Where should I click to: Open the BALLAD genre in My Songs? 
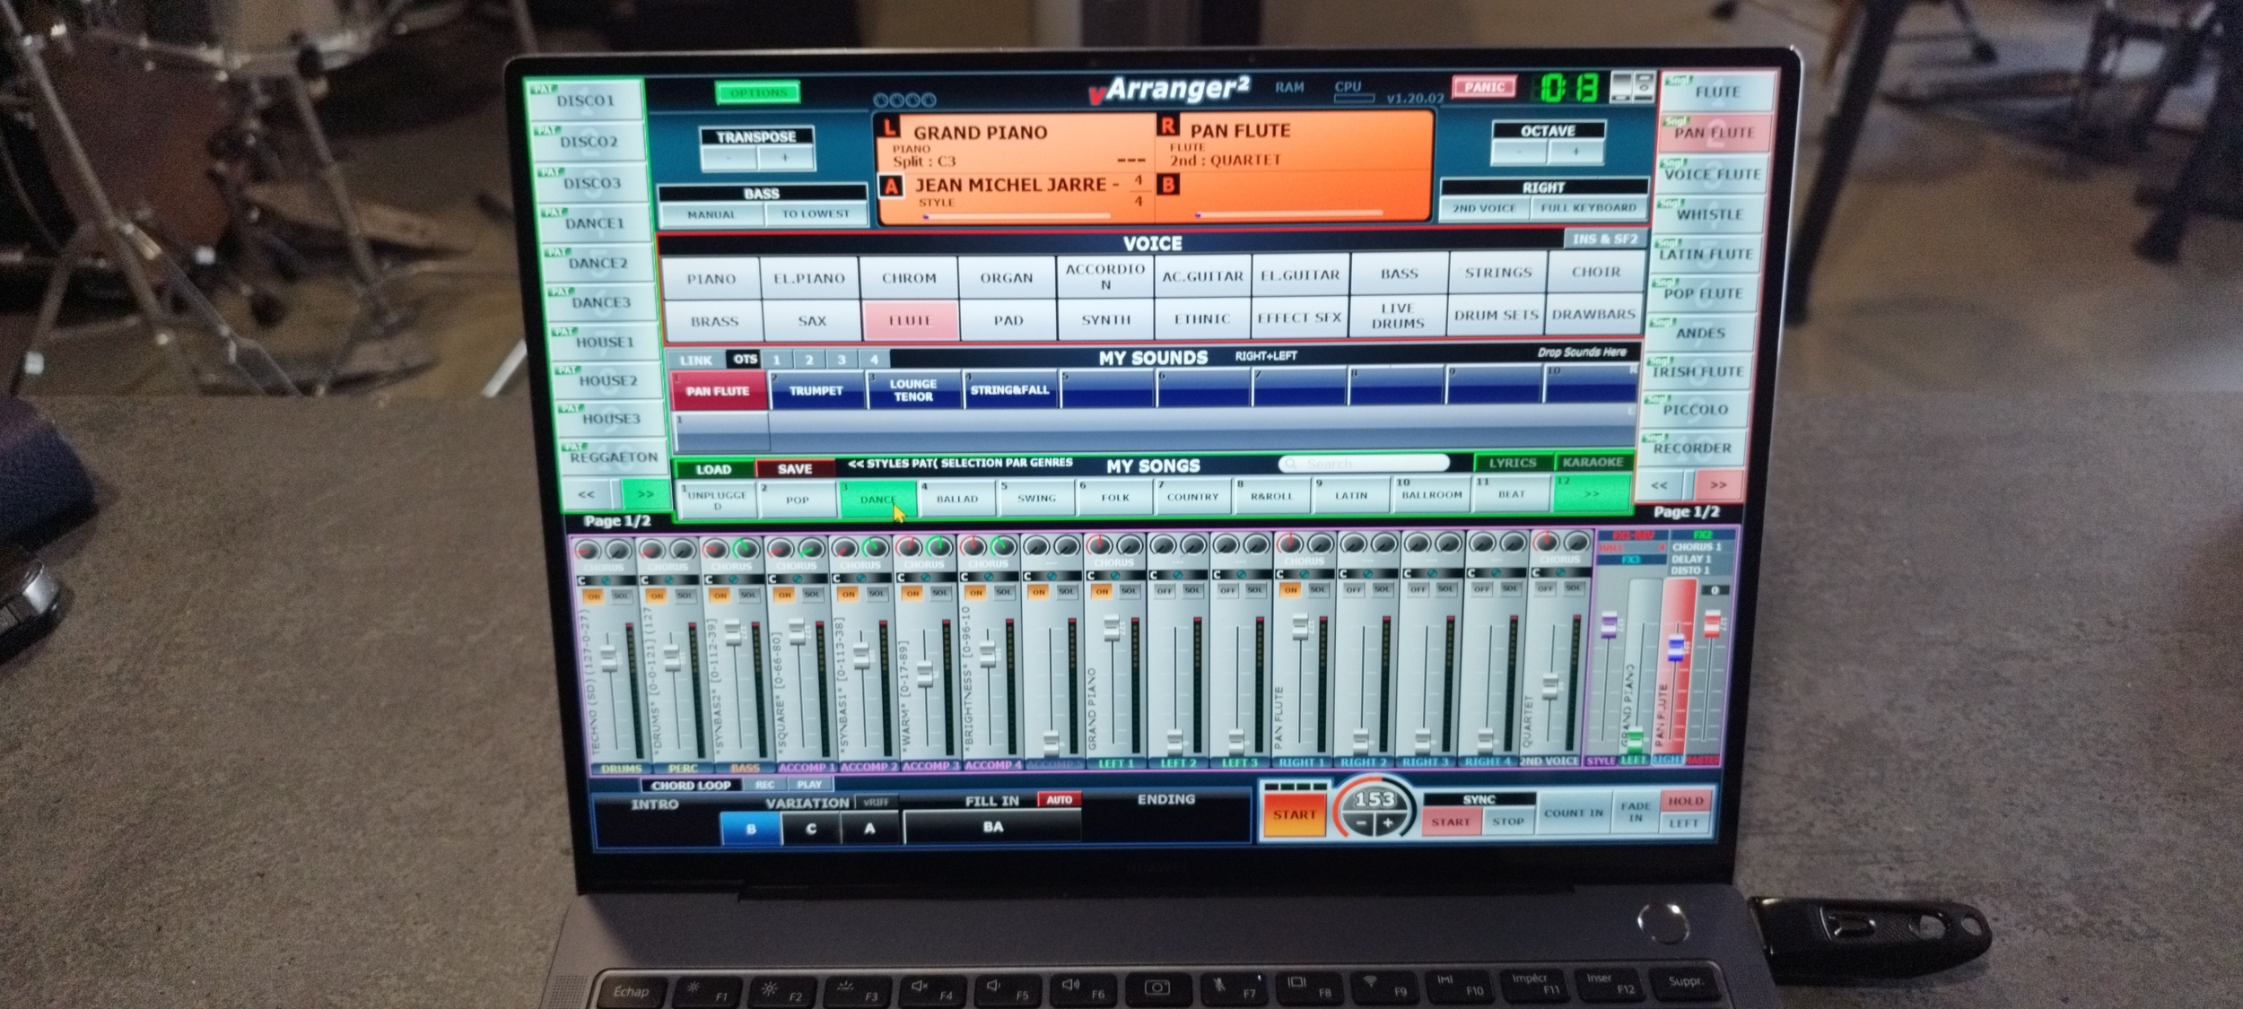click(956, 498)
